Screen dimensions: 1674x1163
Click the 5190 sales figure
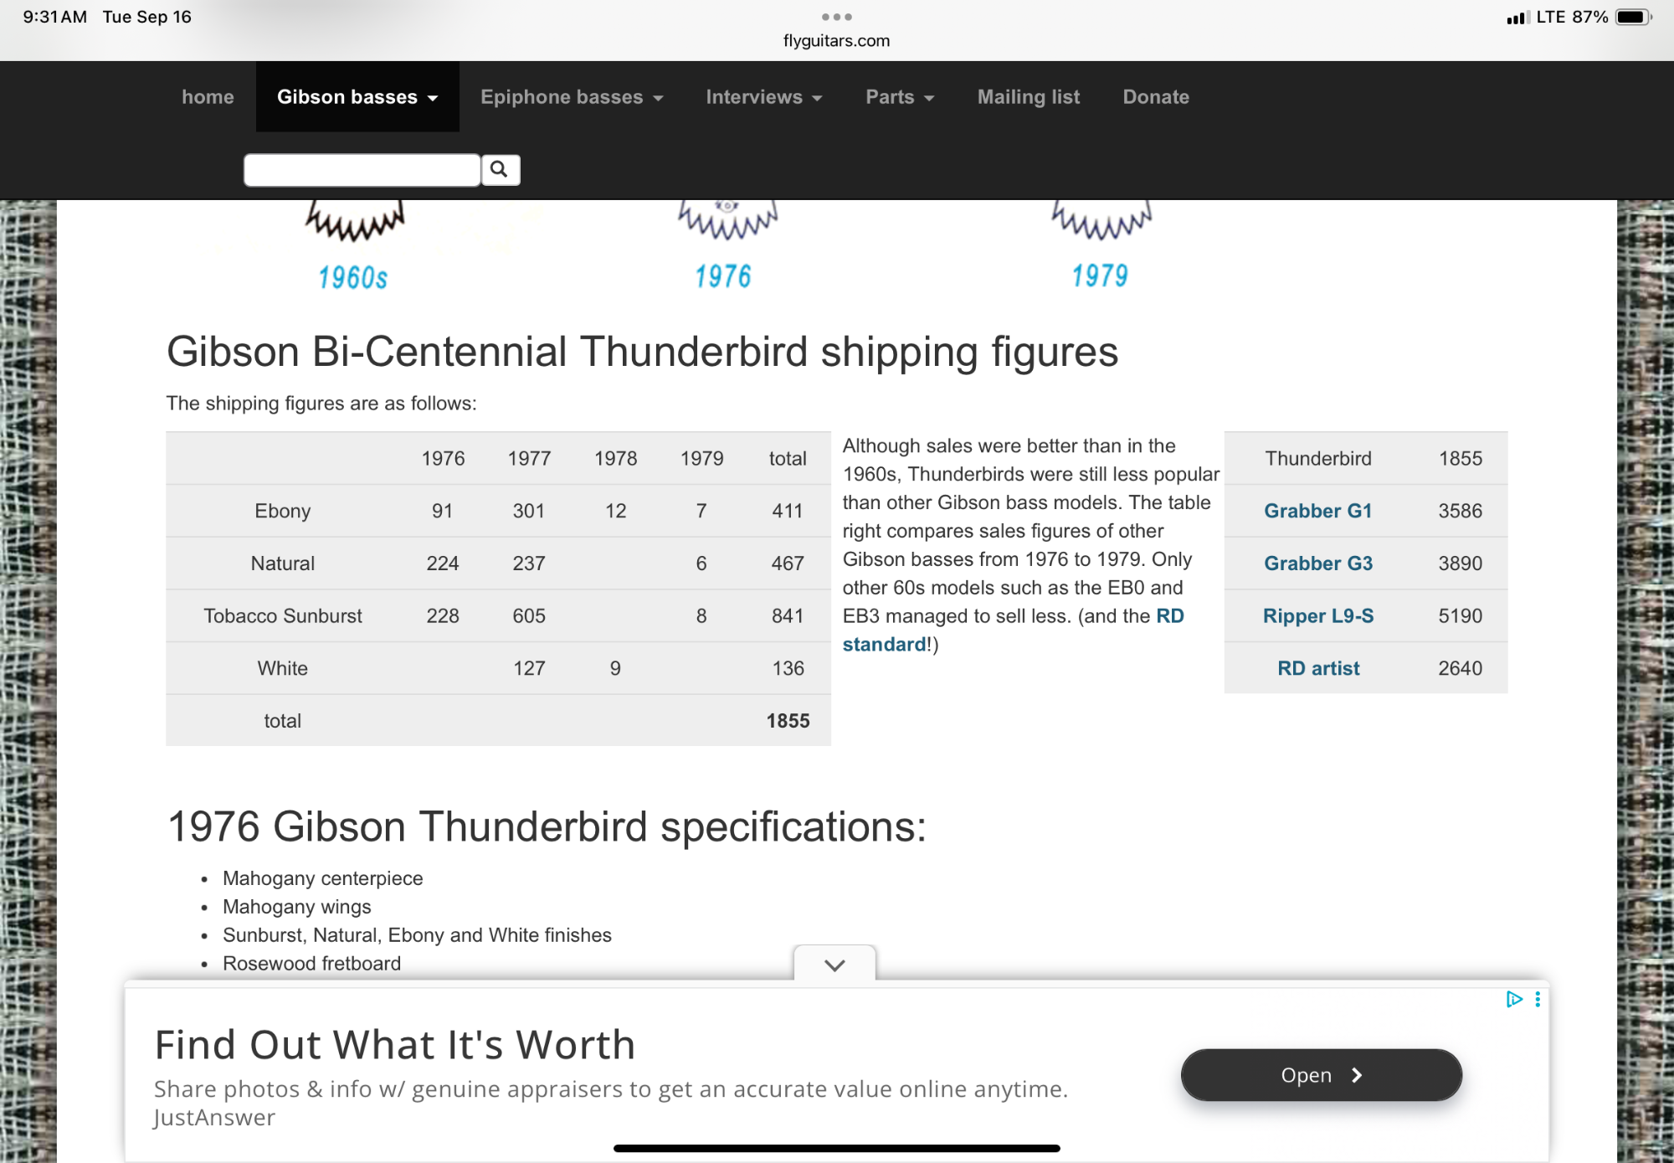click(x=1461, y=616)
